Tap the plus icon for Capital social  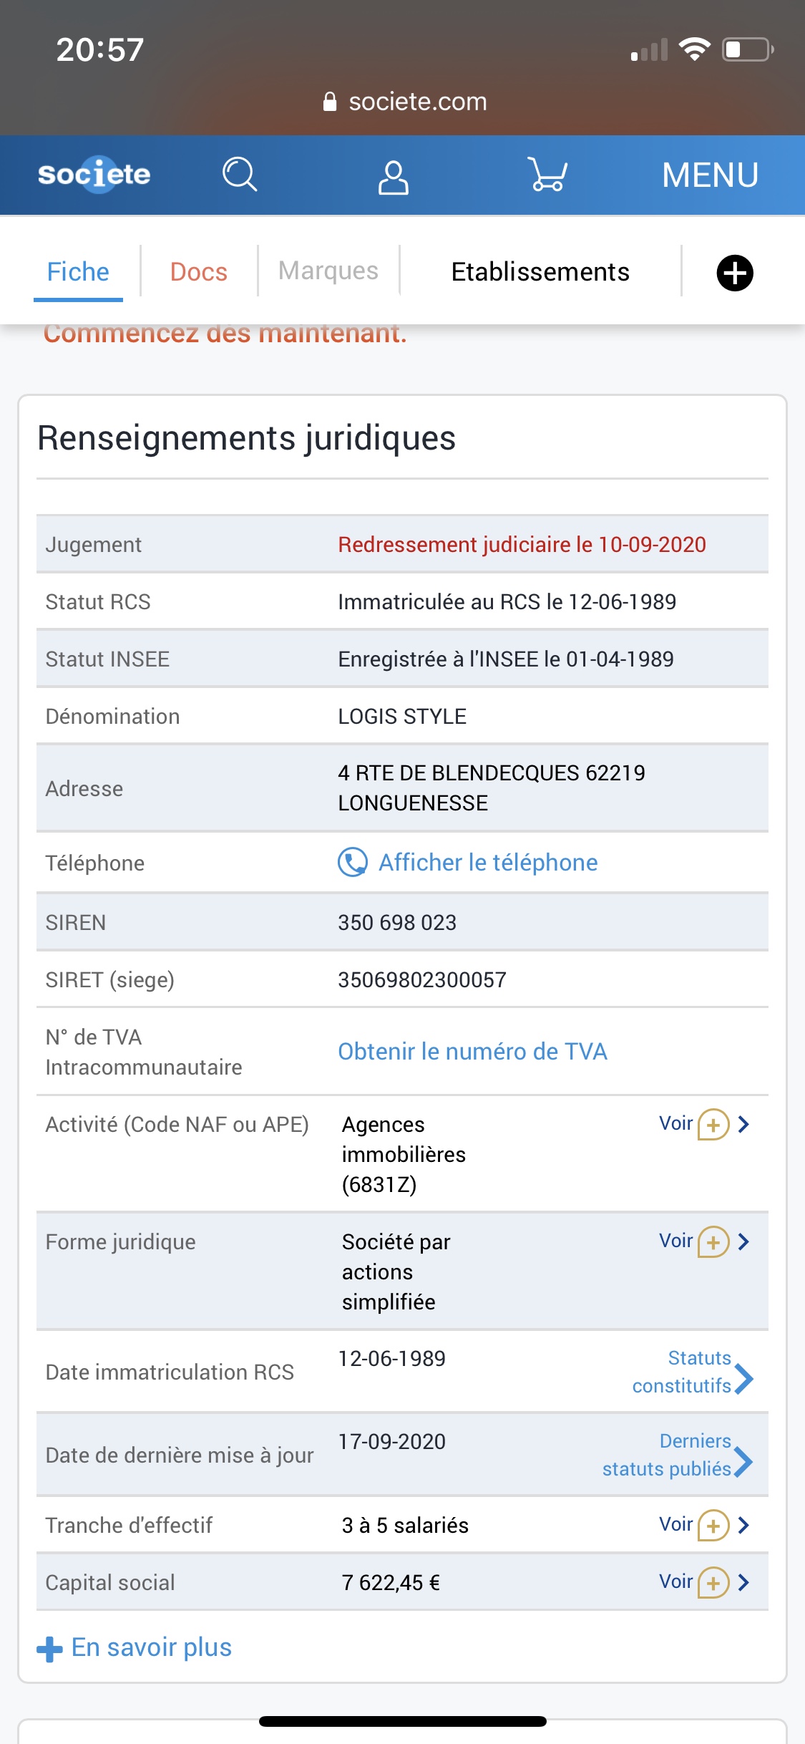coord(713,1582)
